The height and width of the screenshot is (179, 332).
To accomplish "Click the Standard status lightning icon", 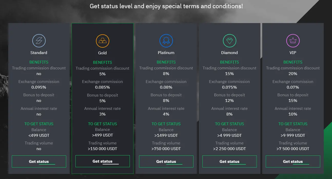I will 39,41.
